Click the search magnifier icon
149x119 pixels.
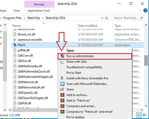pyautogui.click(x=141, y=18)
